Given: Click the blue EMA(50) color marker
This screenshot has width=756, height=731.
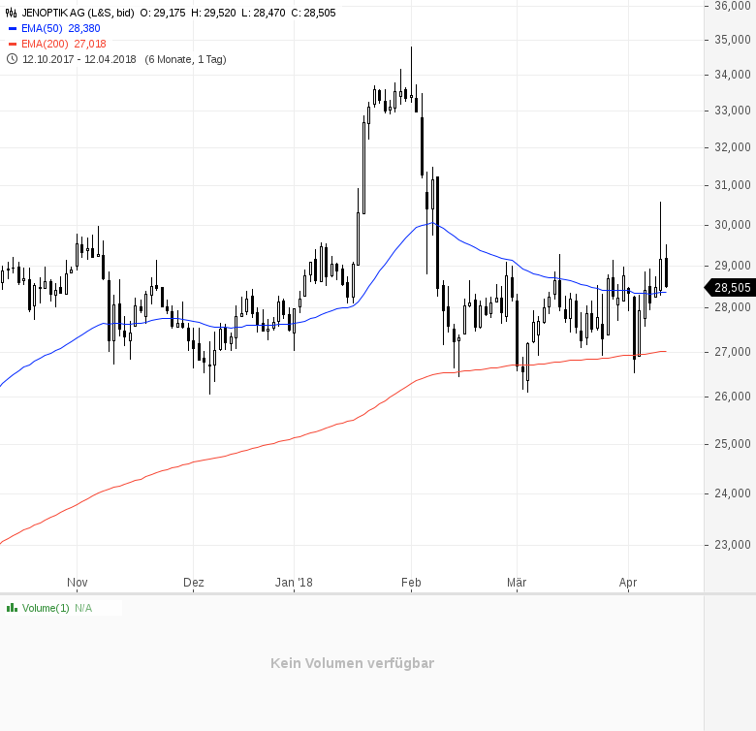Looking at the screenshot, I should pos(13,28).
